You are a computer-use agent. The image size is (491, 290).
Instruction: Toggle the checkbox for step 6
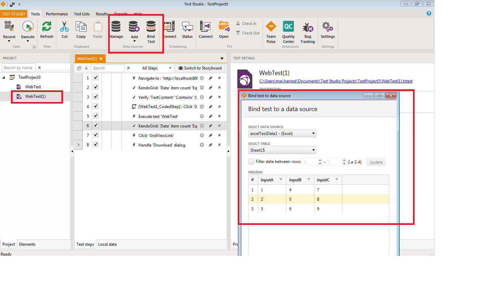(x=96, y=125)
